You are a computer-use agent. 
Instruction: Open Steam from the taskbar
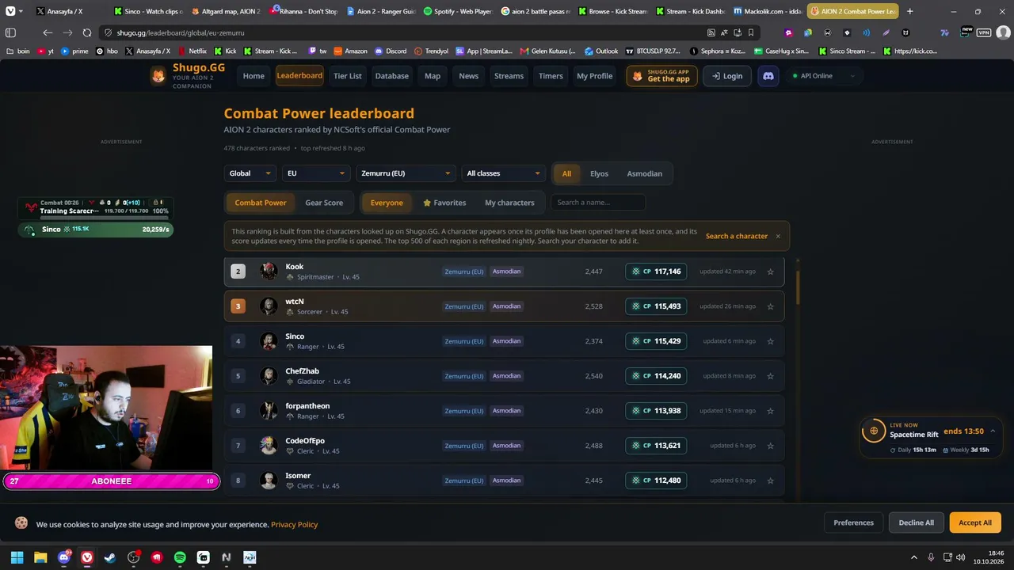pyautogui.click(x=110, y=557)
